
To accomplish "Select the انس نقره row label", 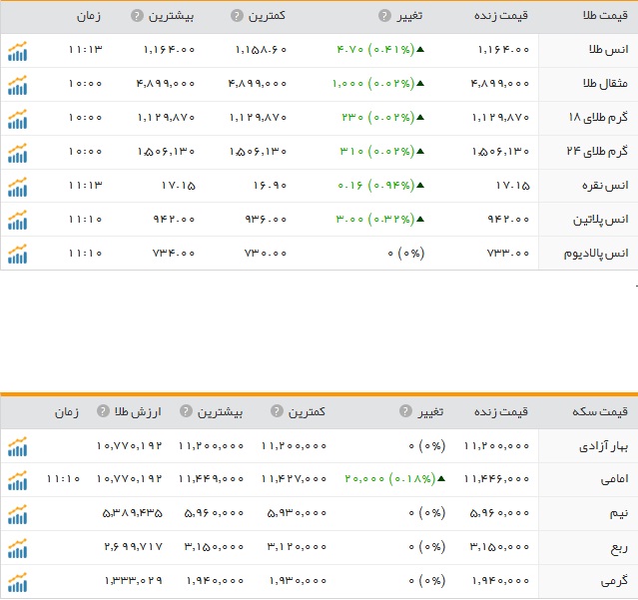I will point(605,186).
